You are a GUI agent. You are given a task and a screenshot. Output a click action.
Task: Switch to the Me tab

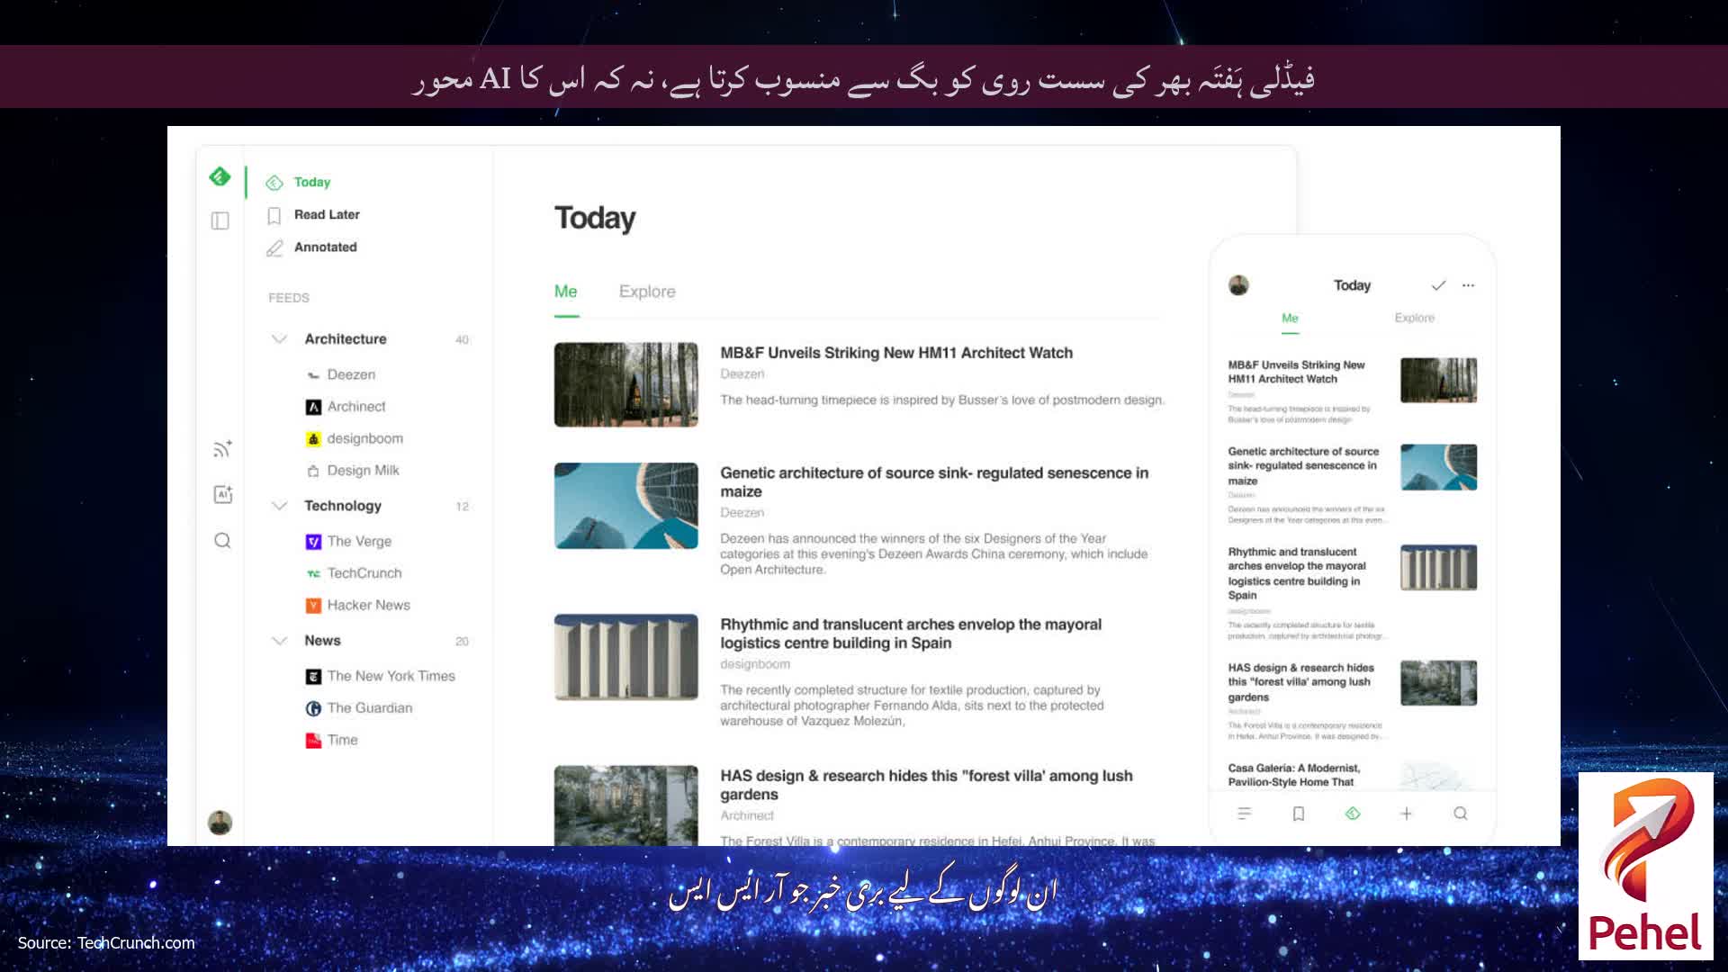(565, 292)
